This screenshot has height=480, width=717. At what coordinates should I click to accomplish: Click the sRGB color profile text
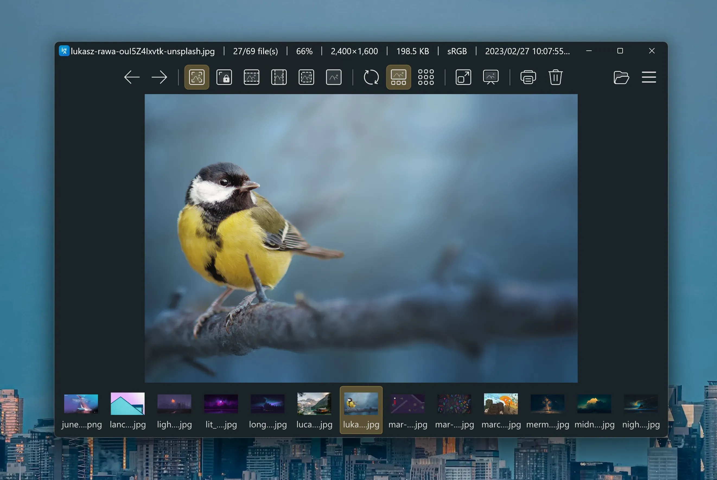click(x=457, y=51)
